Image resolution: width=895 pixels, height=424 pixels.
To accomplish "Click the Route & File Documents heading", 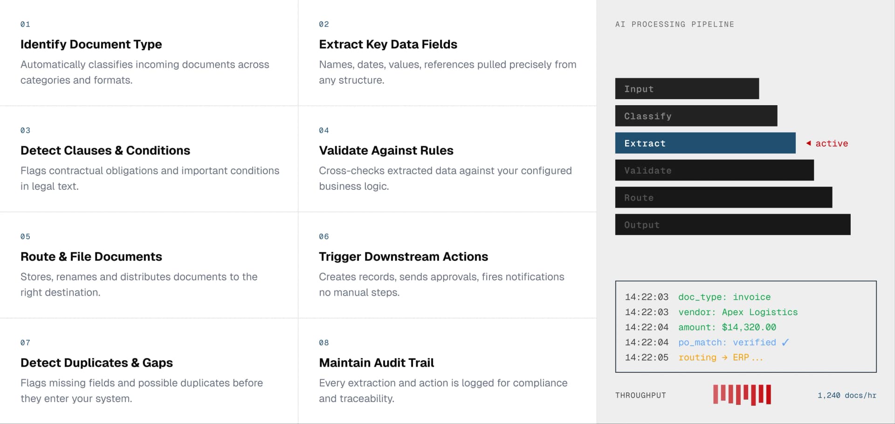I will pos(91,256).
